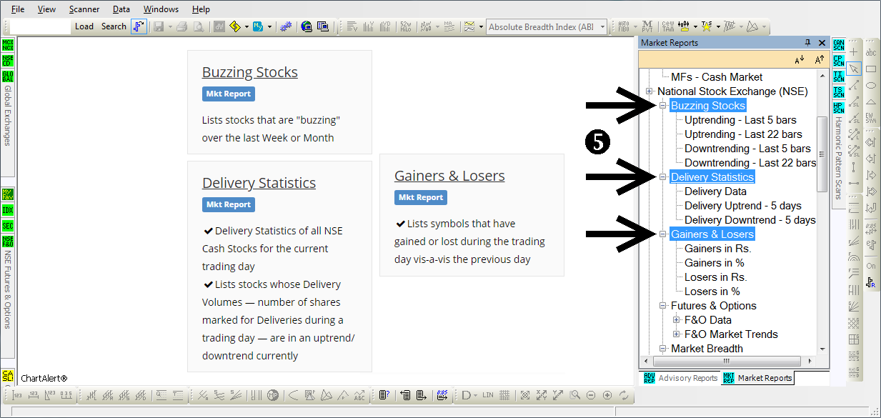
Task: Switch to Advisory Reports tab
Action: click(680, 378)
